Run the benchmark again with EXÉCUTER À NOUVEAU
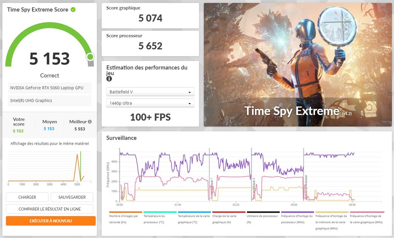Screen dimensions: 394x238 tap(51, 221)
